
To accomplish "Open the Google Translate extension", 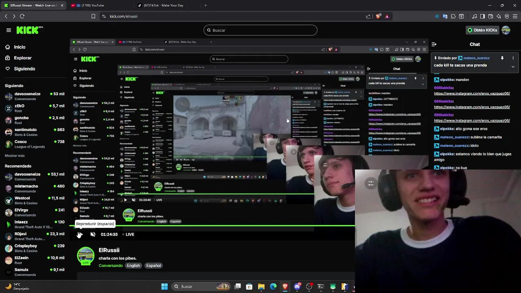I will click(x=445, y=16).
